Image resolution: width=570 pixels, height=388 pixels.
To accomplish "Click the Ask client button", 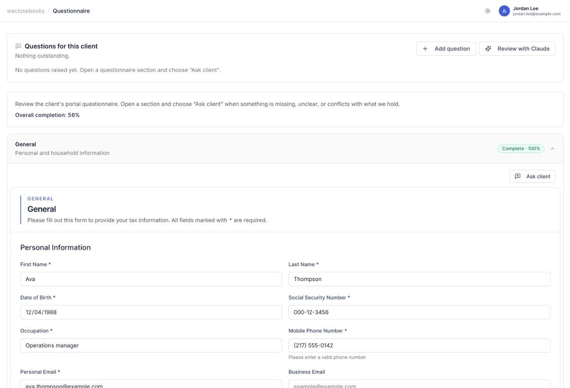I will tap(532, 176).
